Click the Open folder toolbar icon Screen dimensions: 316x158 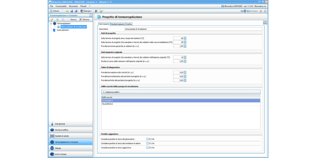coord(68,11)
